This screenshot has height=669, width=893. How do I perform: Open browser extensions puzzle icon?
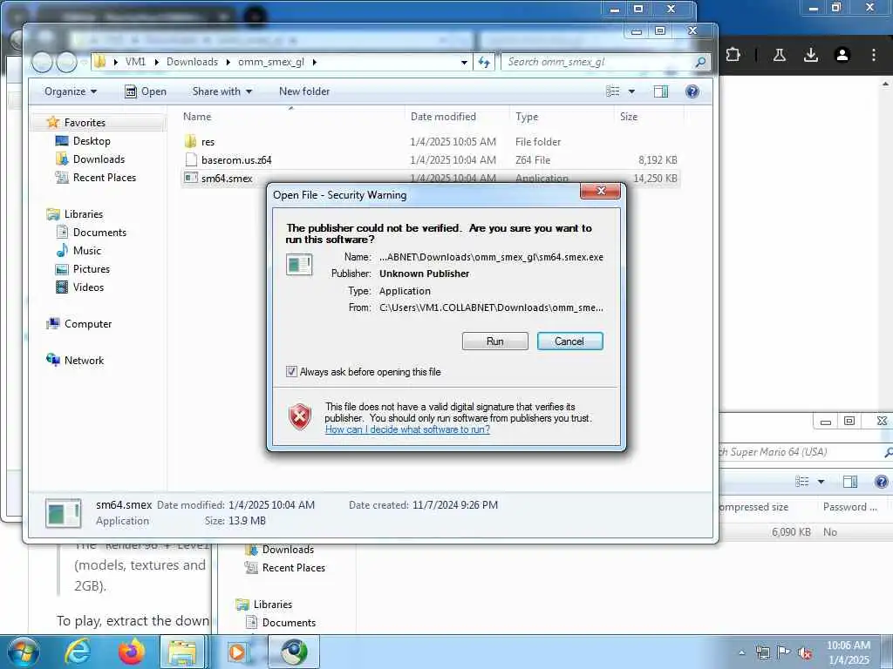click(x=733, y=55)
